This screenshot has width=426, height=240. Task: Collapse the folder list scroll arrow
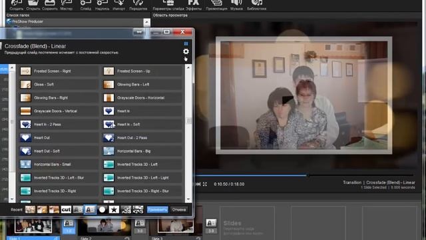coord(146,22)
